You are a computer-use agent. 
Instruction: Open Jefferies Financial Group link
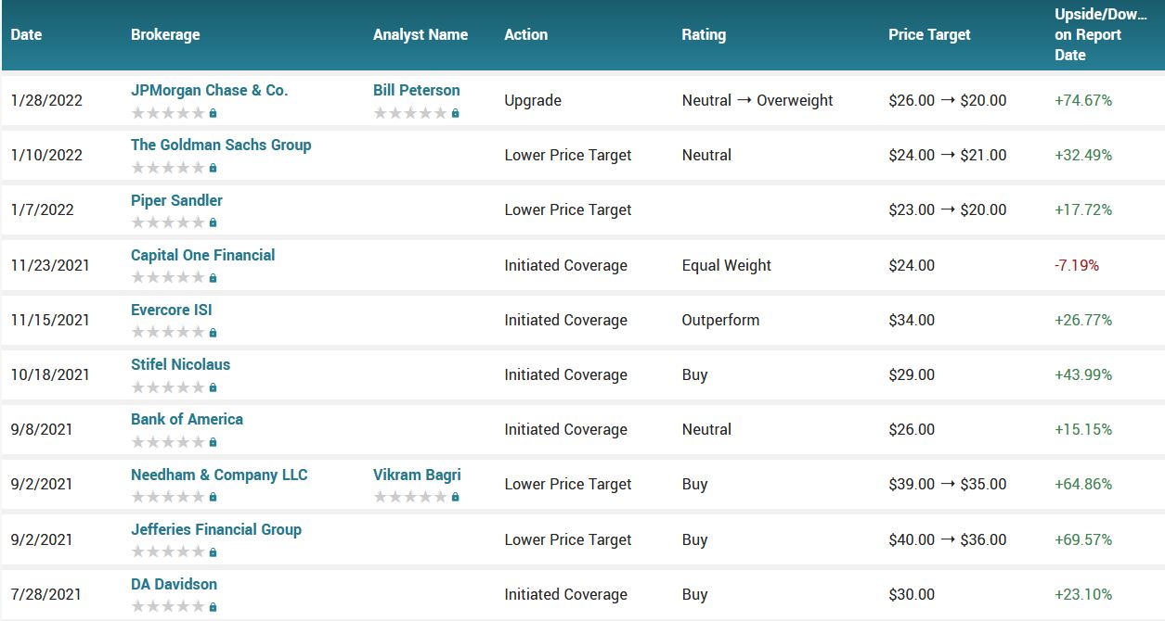point(215,529)
